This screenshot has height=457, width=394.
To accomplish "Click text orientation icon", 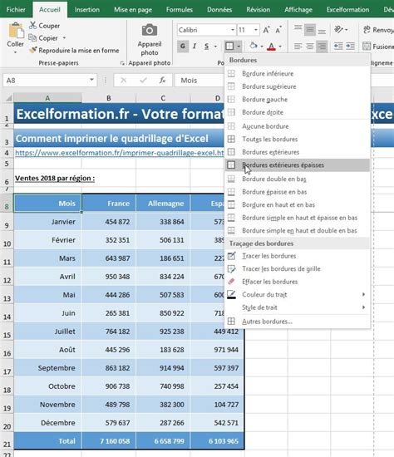I will 338,29.
